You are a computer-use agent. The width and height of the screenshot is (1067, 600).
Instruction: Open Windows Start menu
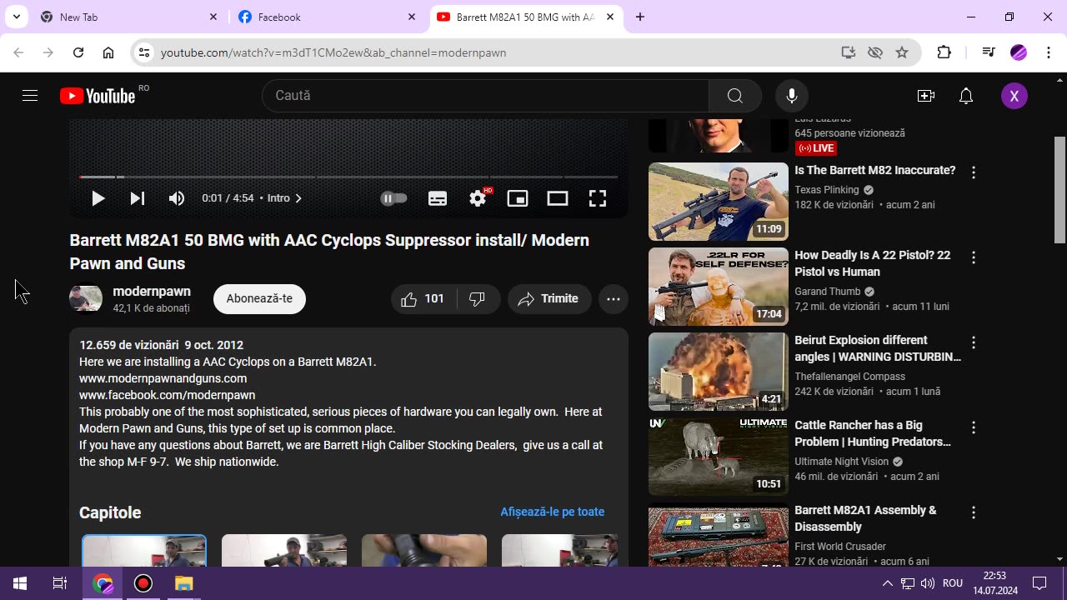pyautogui.click(x=20, y=583)
